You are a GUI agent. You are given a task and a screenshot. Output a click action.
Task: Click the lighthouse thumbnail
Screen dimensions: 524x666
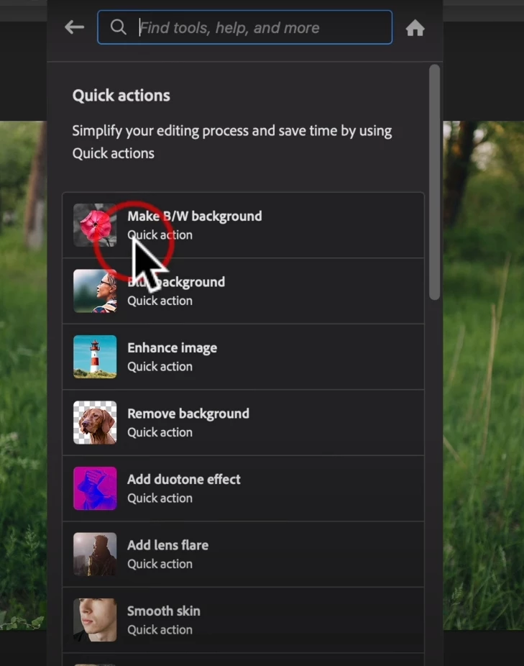[x=95, y=357]
